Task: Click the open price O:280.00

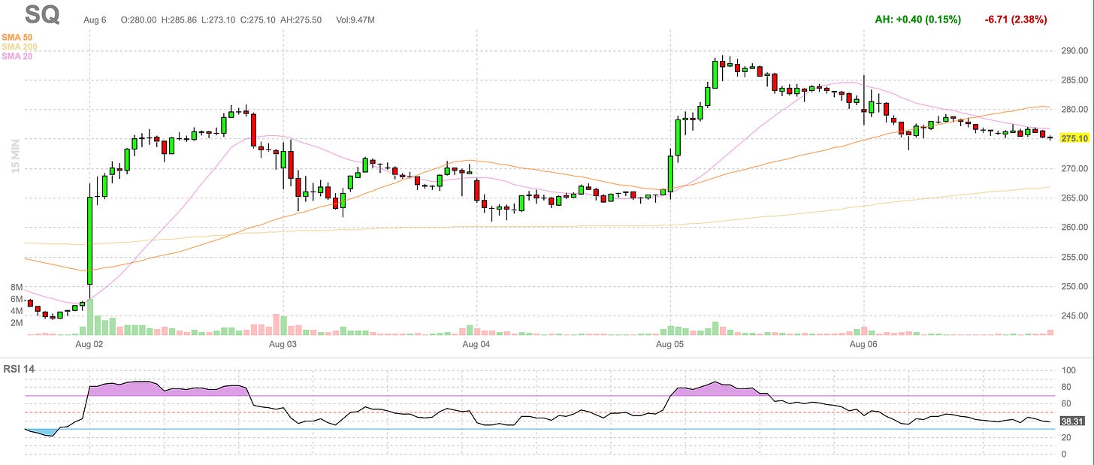Action: 138,20
